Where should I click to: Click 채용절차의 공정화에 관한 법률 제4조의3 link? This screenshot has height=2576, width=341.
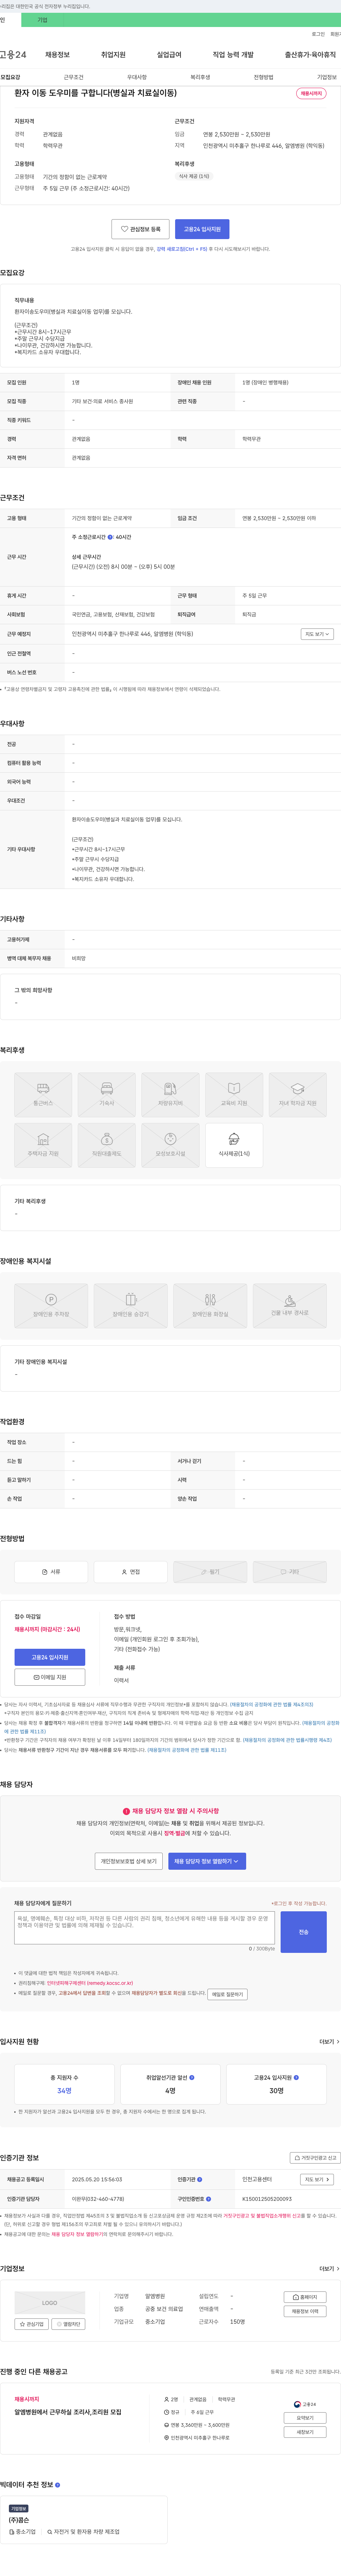[271, 1704]
